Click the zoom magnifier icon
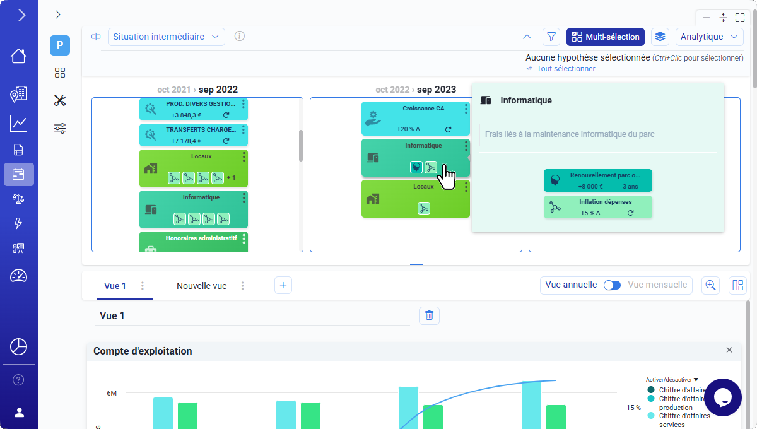This screenshot has width=757, height=429. 710,285
